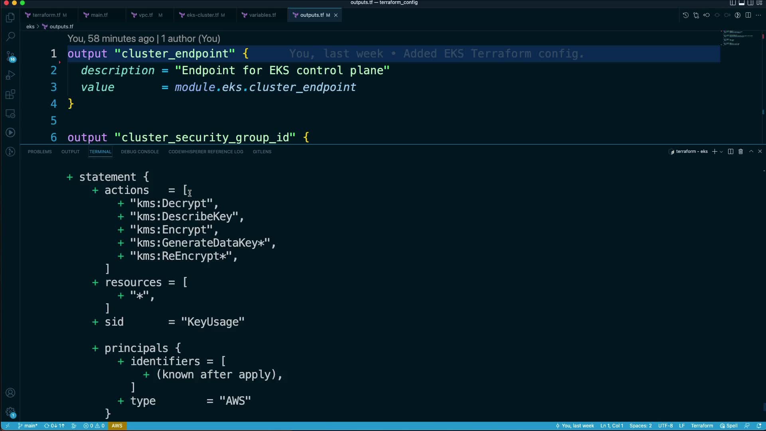This screenshot has height=431, width=766.
Task: Open the Source Control view
Action: tap(11, 56)
